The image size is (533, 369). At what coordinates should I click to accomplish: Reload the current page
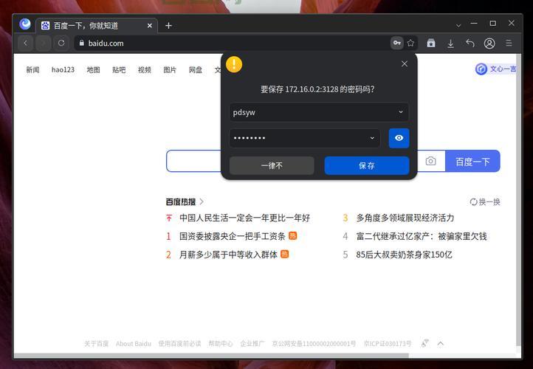[61, 43]
